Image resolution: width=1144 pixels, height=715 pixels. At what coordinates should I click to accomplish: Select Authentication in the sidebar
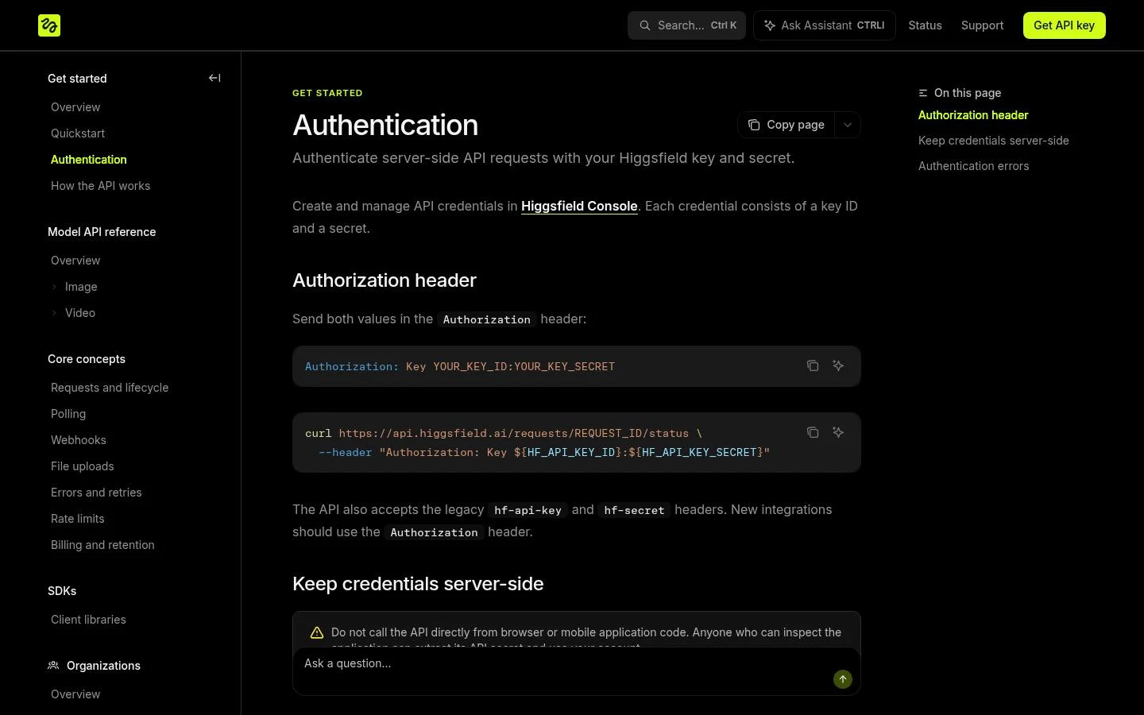[89, 160]
